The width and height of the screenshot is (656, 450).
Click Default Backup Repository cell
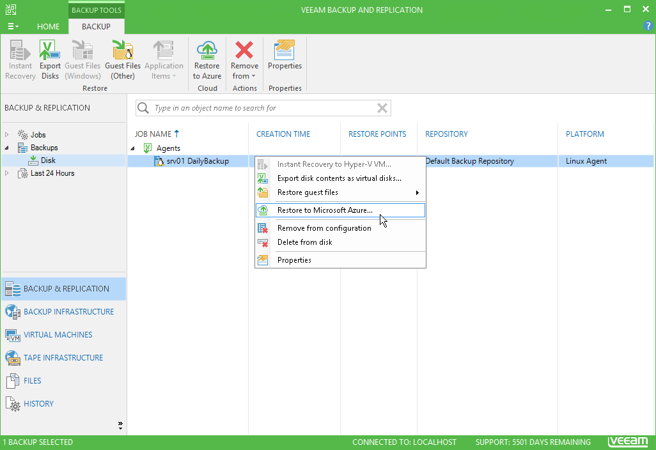(x=469, y=161)
